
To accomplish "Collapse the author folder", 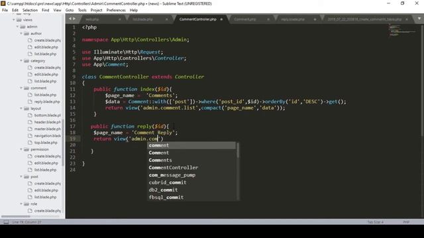I will click(21, 33).
